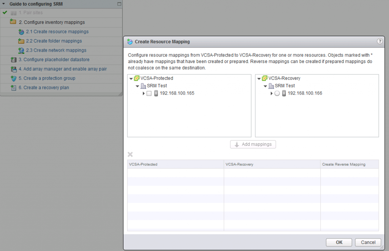Click the datacenter icon under VCSA-Protected

point(143,86)
